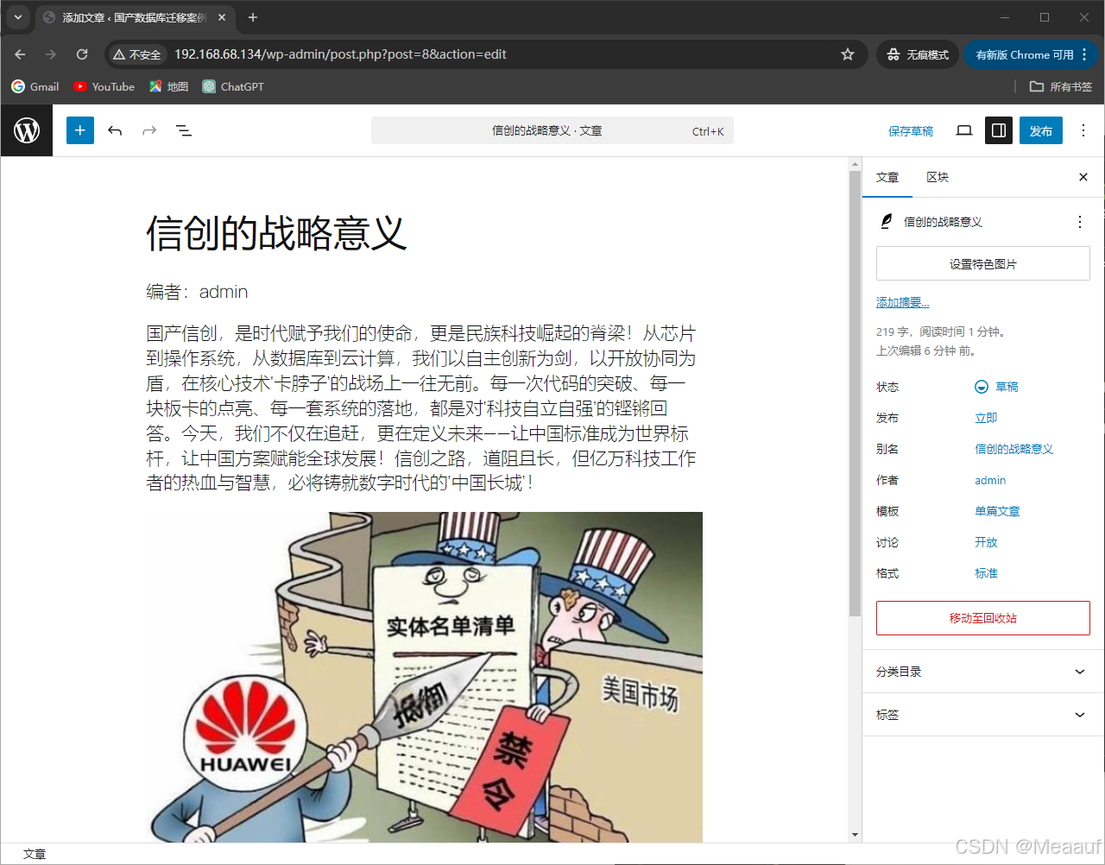Go back in browser history
1105x865 pixels.
[20, 54]
